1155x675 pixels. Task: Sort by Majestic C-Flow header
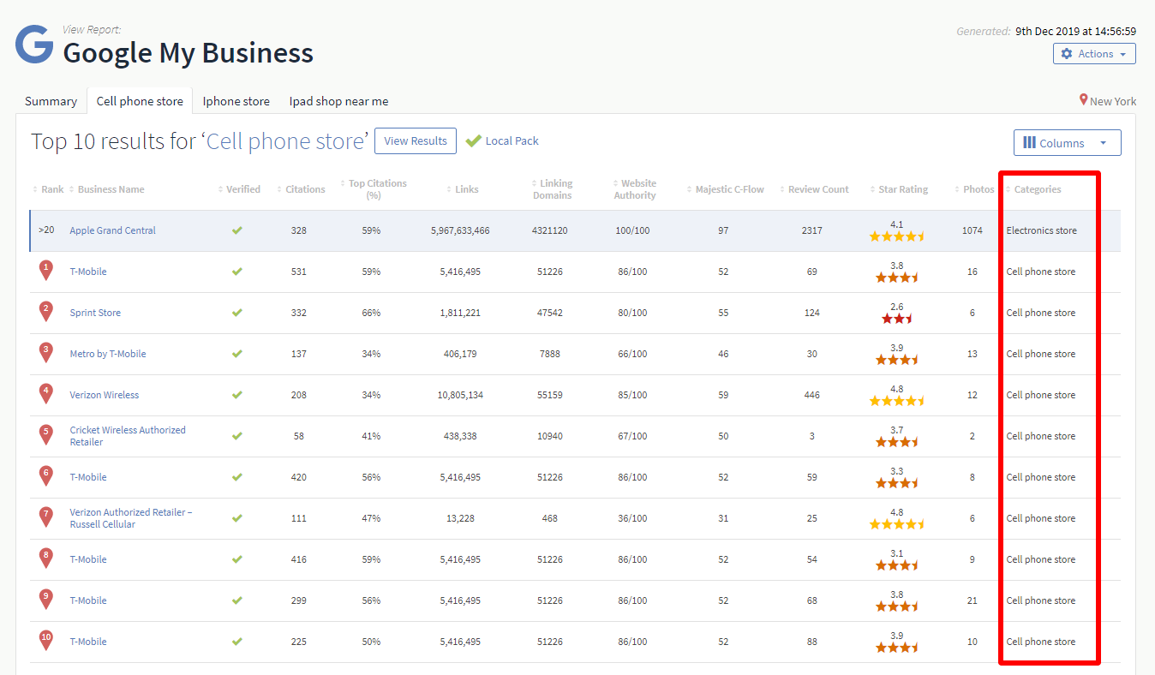click(x=725, y=189)
